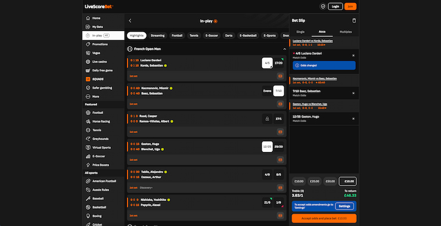Open bet slip Settings button
The width and height of the screenshot is (441, 226).
[344, 206]
